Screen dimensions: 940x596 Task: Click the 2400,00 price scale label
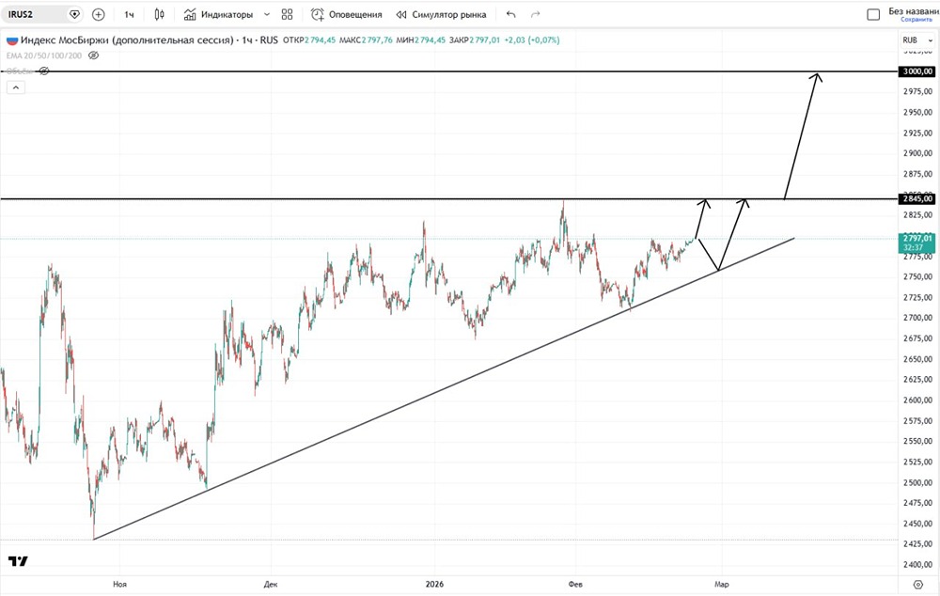(x=917, y=564)
